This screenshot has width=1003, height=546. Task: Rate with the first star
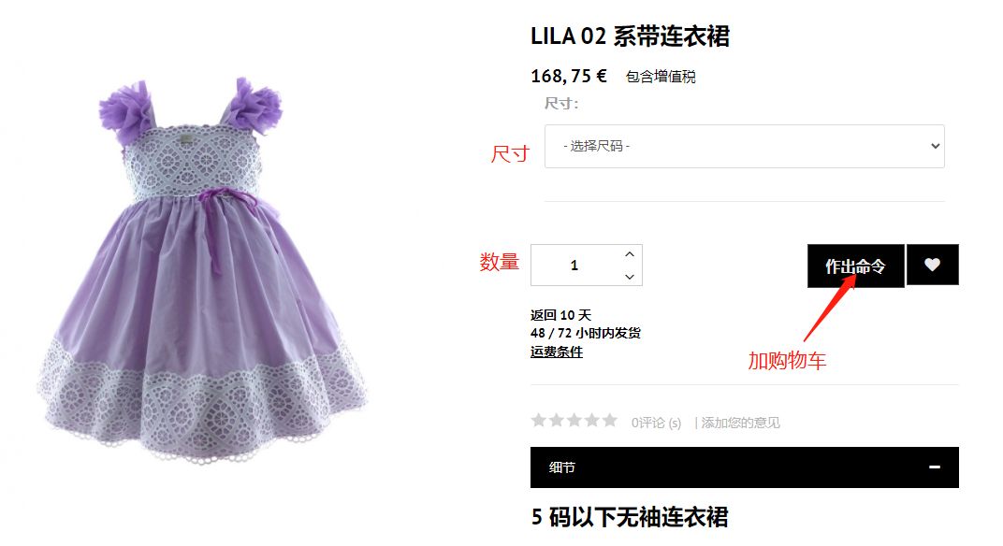click(539, 420)
